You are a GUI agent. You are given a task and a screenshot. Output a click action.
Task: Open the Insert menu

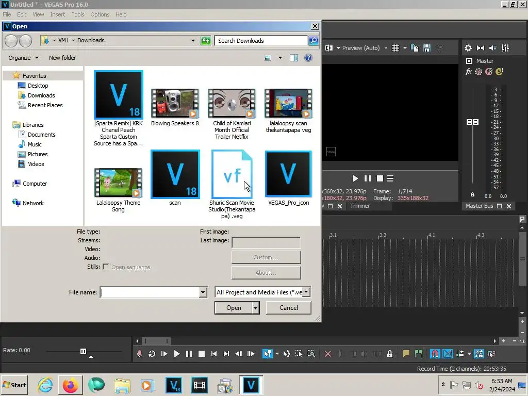(x=58, y=14)
